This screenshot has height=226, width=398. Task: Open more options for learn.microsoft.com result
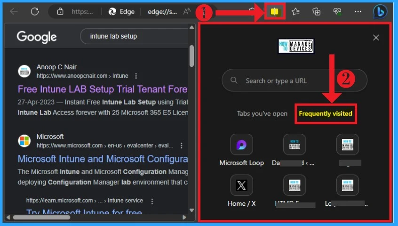[x=152, y=201]
